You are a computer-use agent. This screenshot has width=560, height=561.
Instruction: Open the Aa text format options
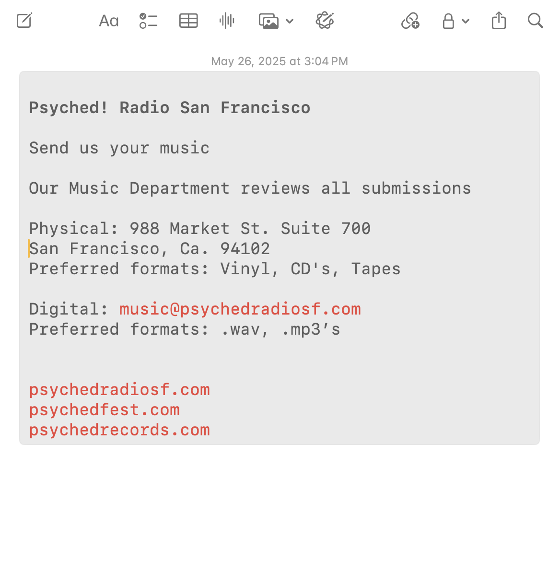109,21
